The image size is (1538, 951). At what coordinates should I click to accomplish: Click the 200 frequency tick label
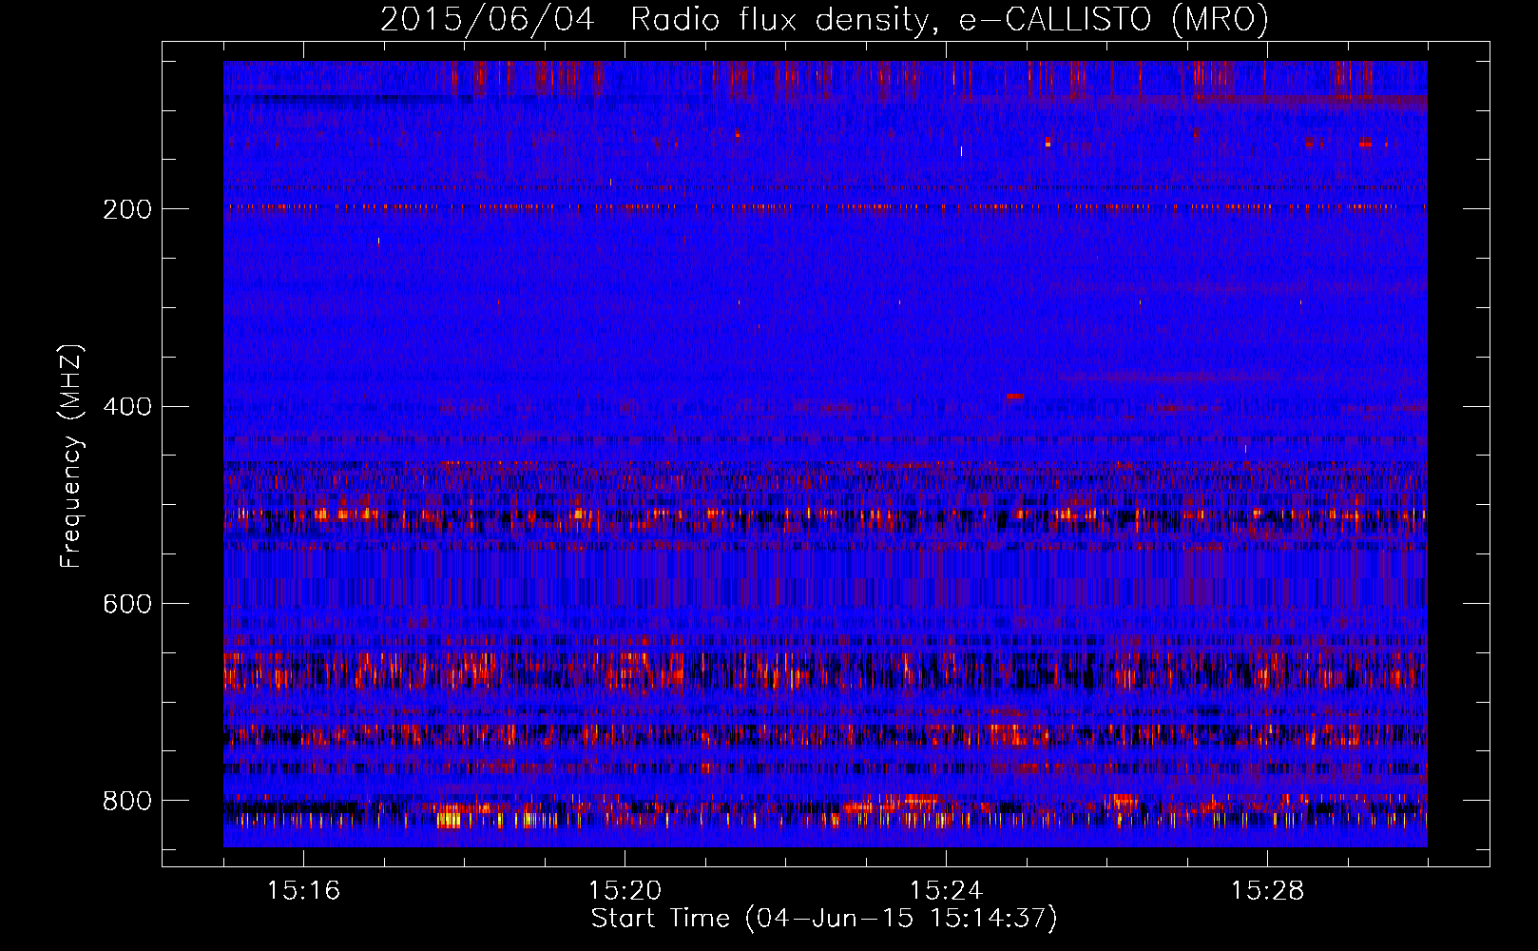click(127, 208)
